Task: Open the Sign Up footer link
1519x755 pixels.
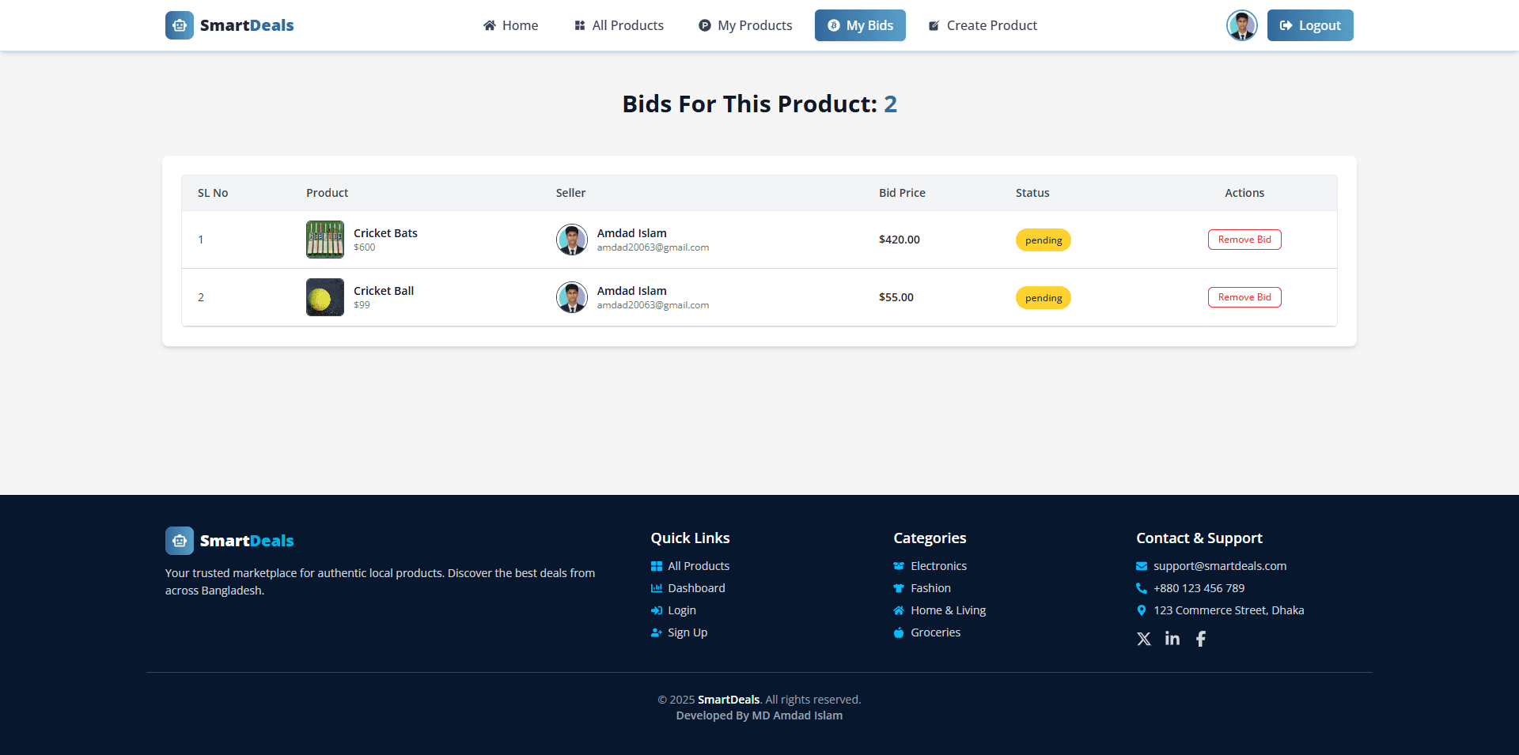Action: coord(688,632)
